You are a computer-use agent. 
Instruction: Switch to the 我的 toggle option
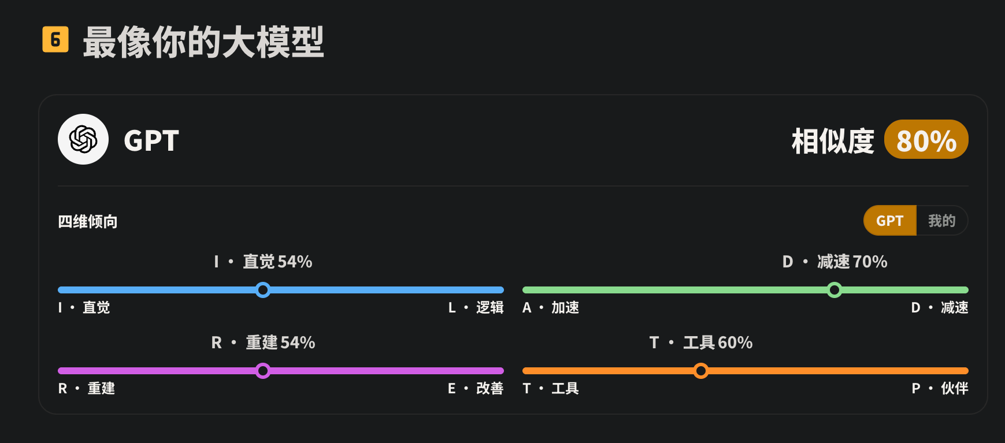pos(942,221)
